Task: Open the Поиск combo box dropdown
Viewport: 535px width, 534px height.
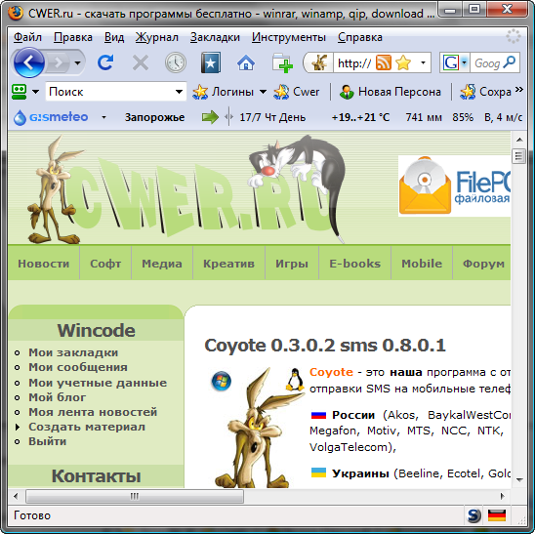Action: 179,92
